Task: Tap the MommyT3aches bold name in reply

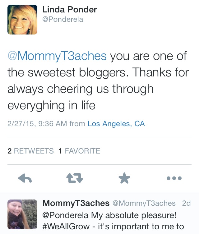Action: point(76,204)
